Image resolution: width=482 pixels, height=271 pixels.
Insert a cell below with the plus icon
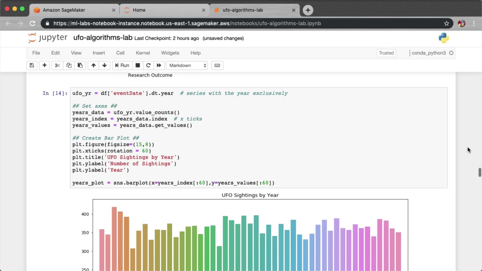click(44, 65)
